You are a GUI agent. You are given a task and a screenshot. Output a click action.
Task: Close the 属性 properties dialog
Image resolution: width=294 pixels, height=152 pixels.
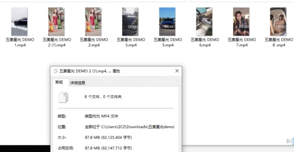[x=177, y=71]
